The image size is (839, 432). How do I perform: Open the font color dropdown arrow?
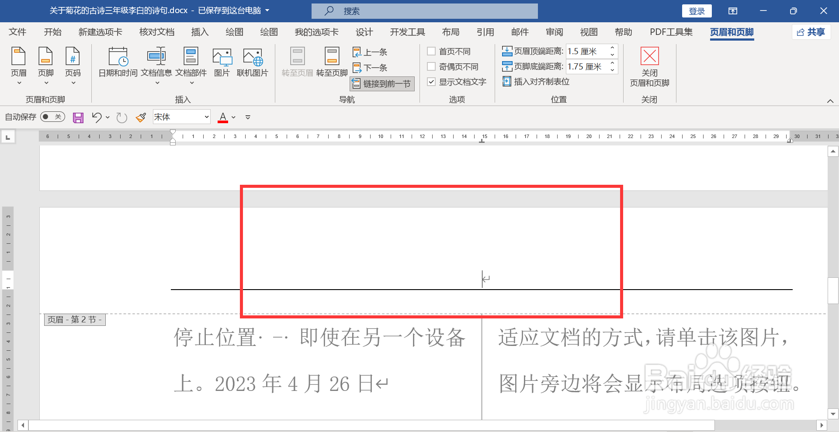(234, 117)
